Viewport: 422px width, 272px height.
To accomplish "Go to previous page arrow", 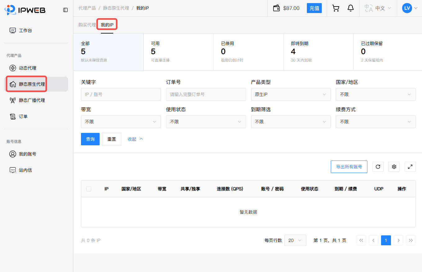I will pos(374,240).
